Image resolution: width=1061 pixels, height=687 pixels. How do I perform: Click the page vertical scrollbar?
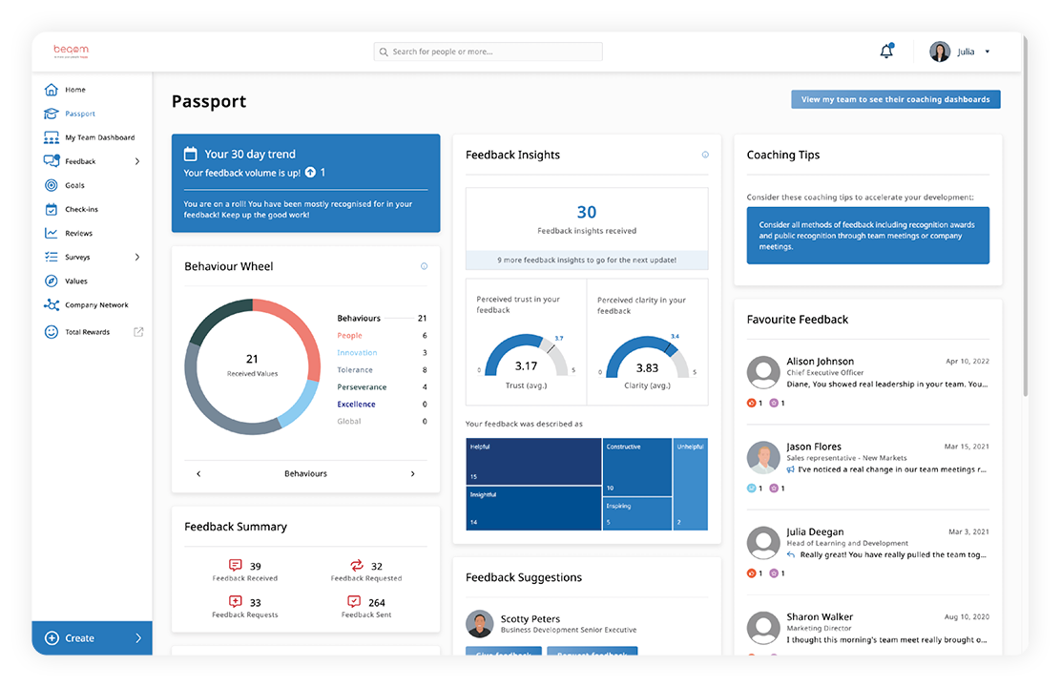pos(1025,217)
